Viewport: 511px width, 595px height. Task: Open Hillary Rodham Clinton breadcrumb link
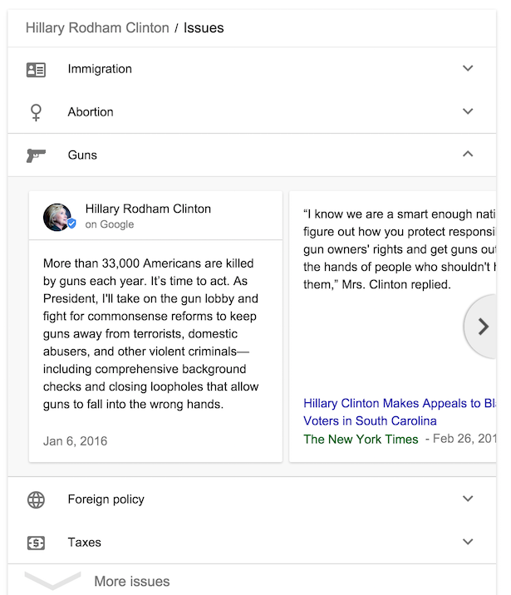97,28
